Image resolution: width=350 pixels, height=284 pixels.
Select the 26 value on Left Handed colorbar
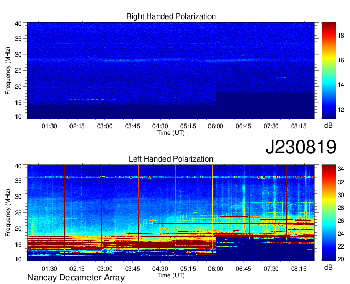[x=341, y=221]
